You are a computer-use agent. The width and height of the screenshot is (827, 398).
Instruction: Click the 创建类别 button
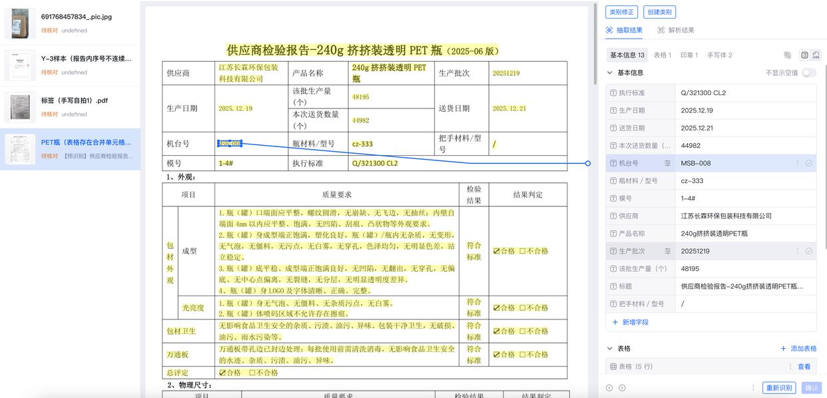[660, 12]
